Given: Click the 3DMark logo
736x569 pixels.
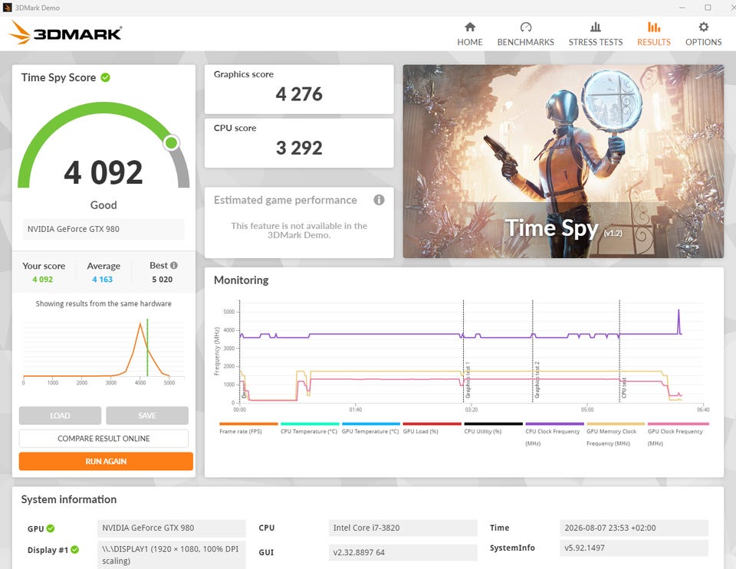Looking at the screenshot, I should [x=65, y=33].
